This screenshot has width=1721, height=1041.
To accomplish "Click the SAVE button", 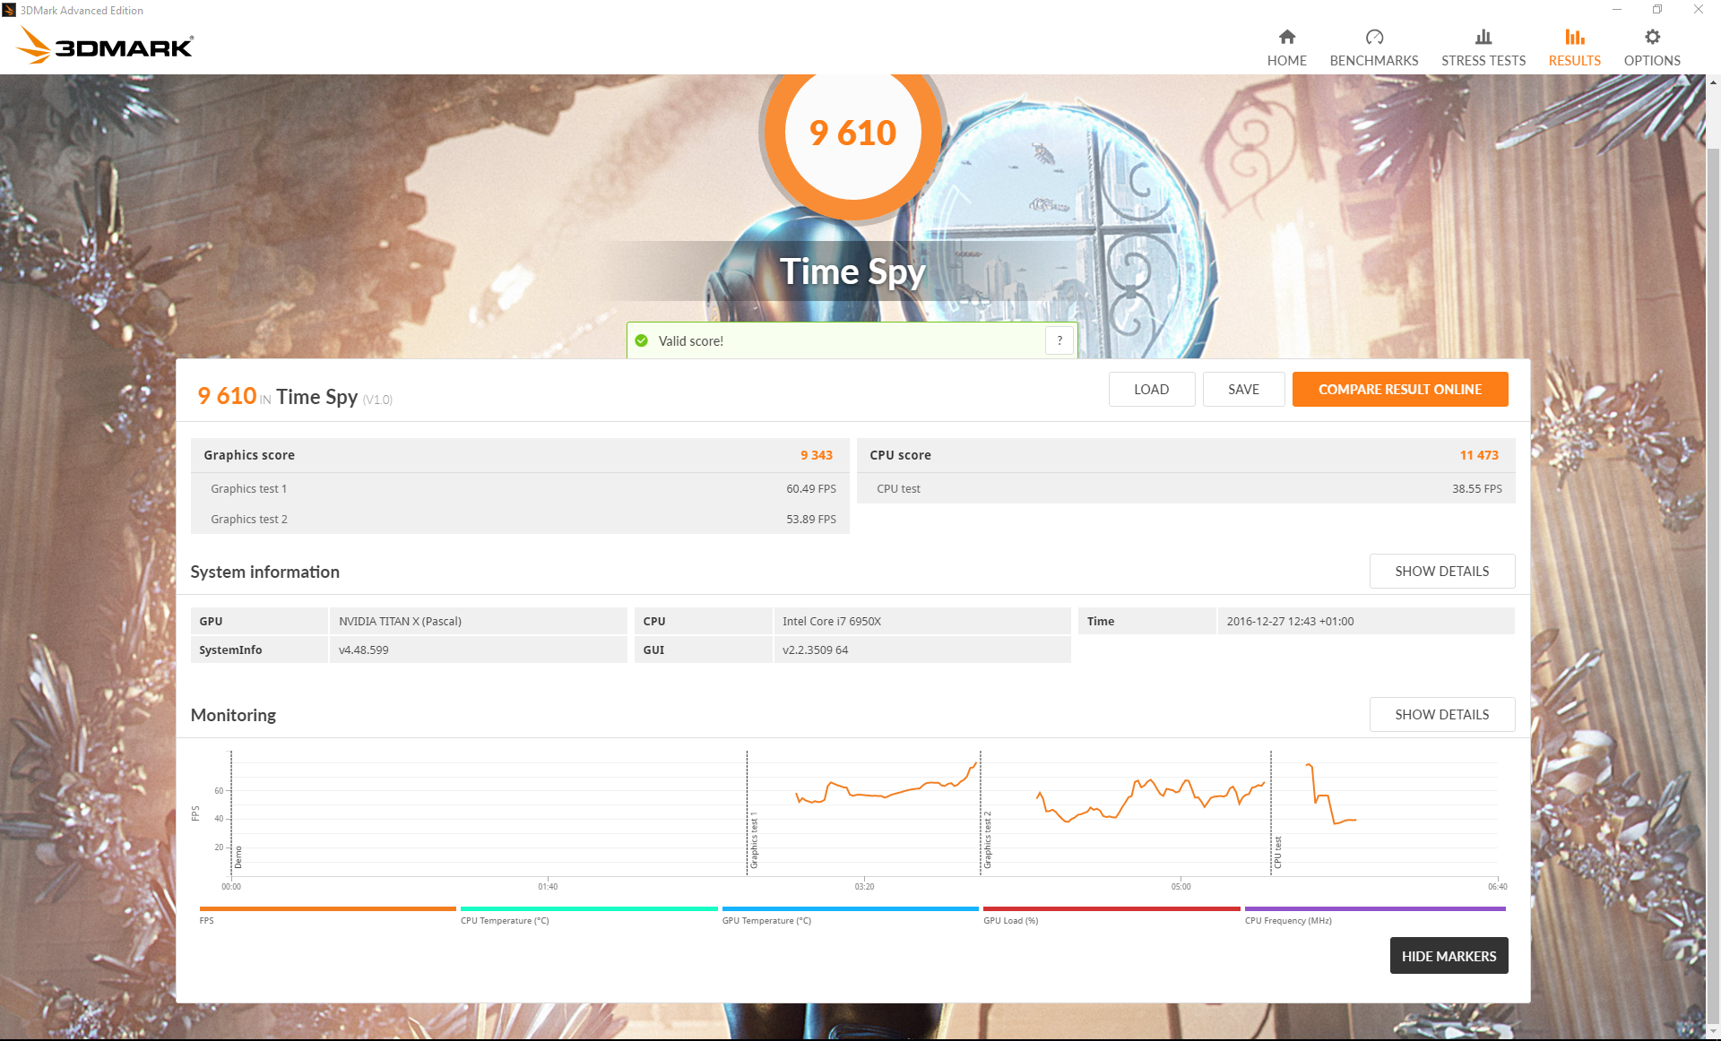I will click(1243, 389).
